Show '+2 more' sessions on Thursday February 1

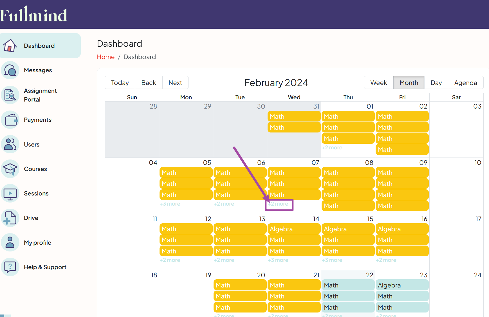(x=332, y=147)
